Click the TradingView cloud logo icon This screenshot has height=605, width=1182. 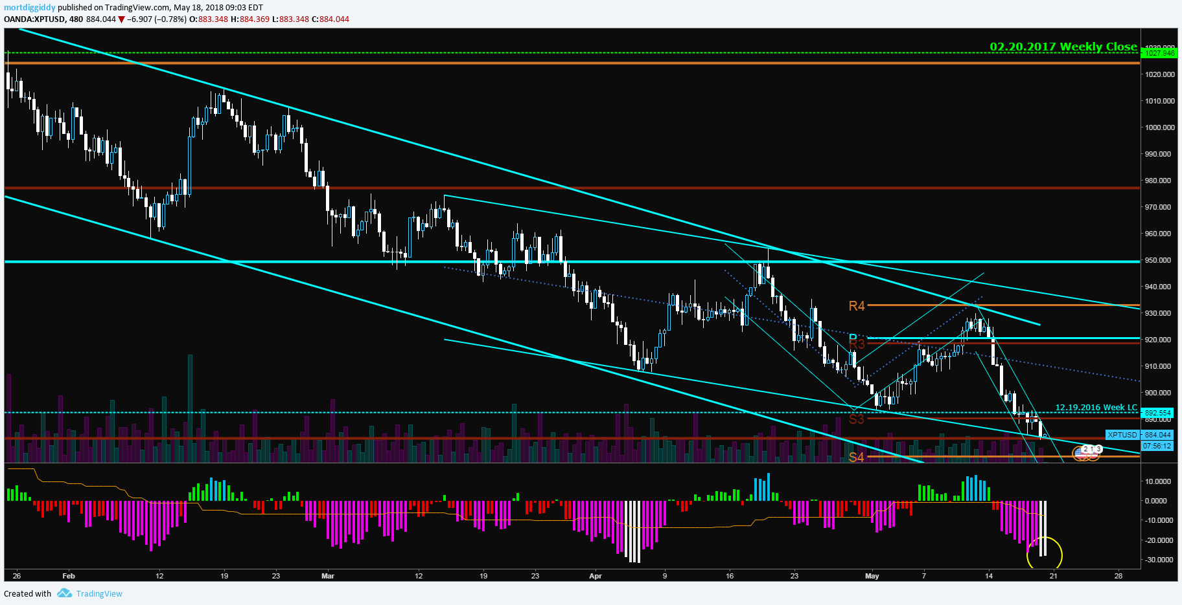click(64, 593)
